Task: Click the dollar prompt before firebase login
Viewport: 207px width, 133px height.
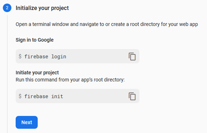Action: tap(20, 57)
